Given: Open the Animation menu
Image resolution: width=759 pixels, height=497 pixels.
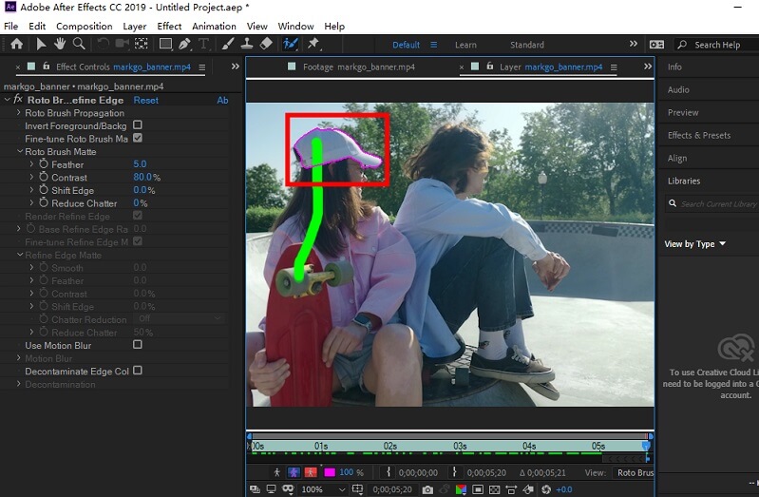Looking at the screenshot, I should click(214, 27).
